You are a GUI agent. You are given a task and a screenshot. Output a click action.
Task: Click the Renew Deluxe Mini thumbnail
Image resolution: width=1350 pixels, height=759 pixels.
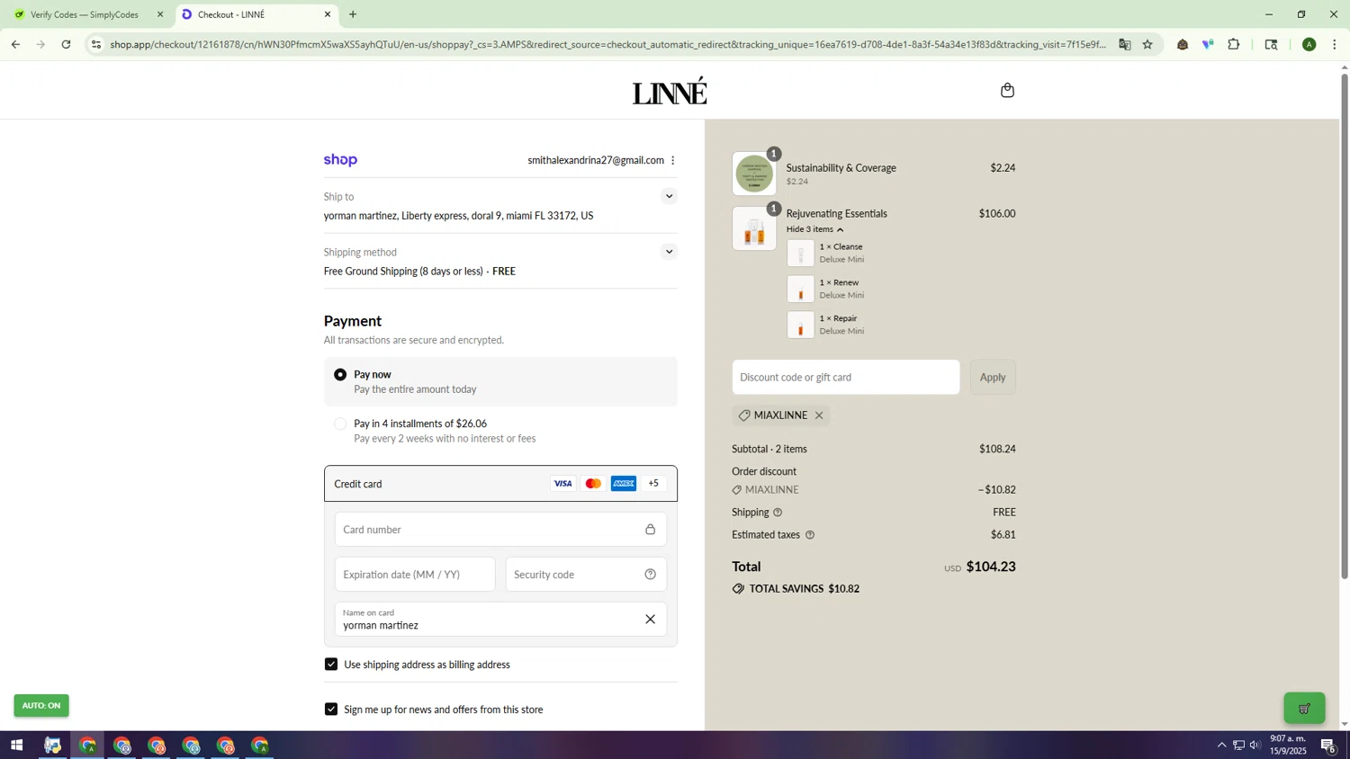[x=801, y=290]
